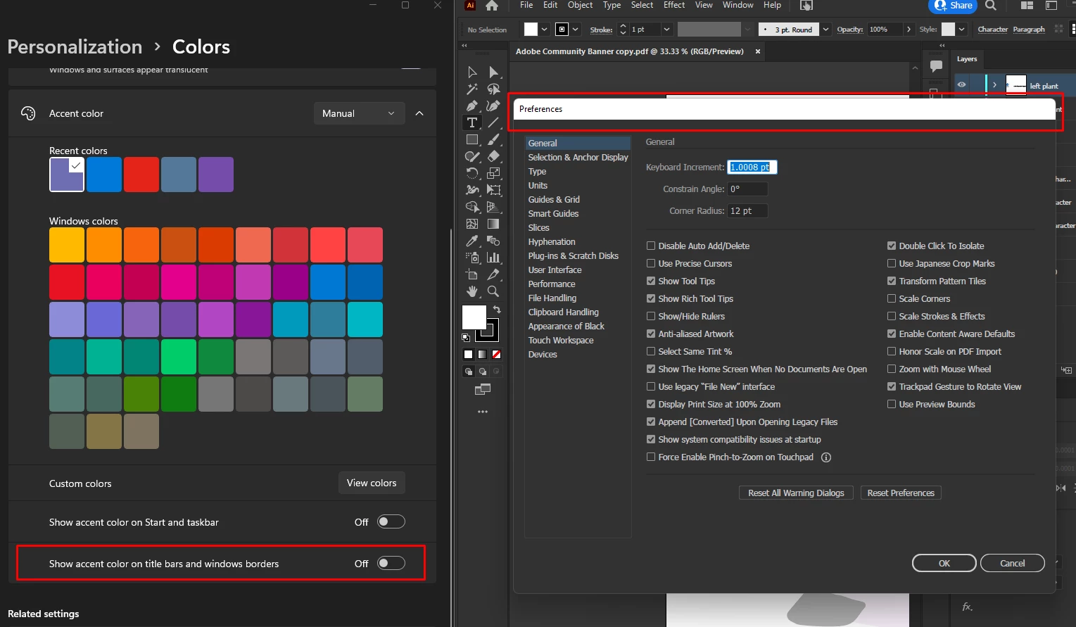Open the graphic Style dropdown
The height and width of the screenshot is (627, 1076).
tap(961, 30)
